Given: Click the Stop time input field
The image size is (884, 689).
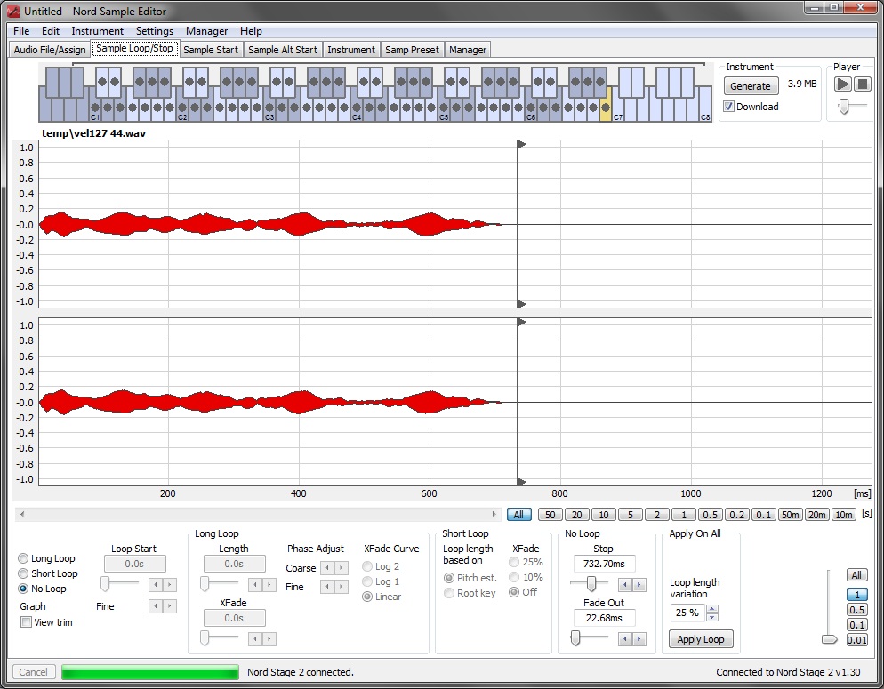Looking at the screenshot, I should [603, 564].
